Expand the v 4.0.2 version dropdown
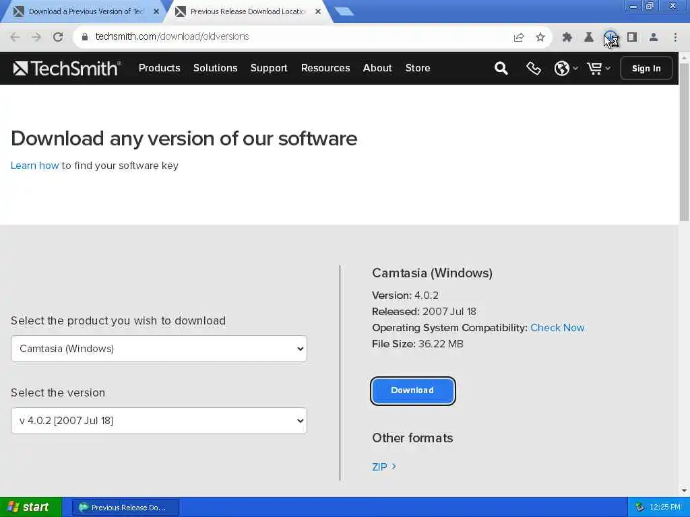 [159, 421]
